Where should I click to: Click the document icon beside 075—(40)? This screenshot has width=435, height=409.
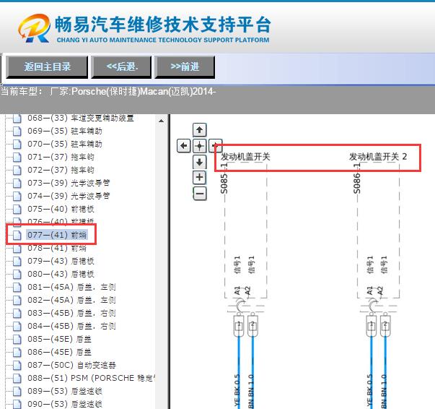point(17,210)
